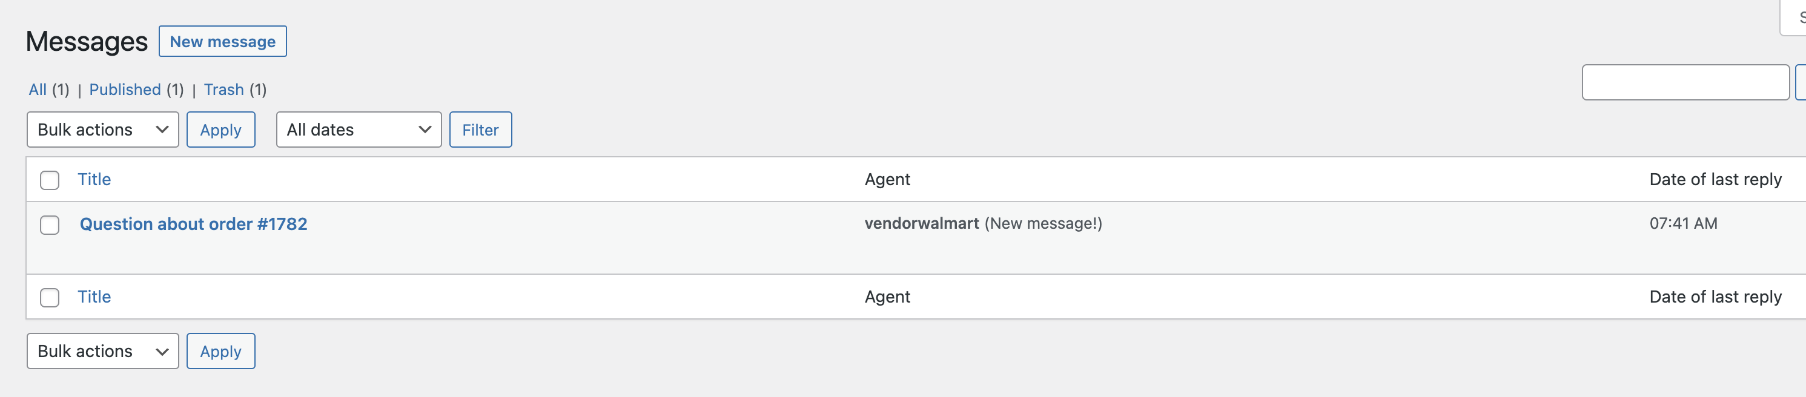Click the New message button
This screenshot has height=397, width=1806.
(222, 41)
